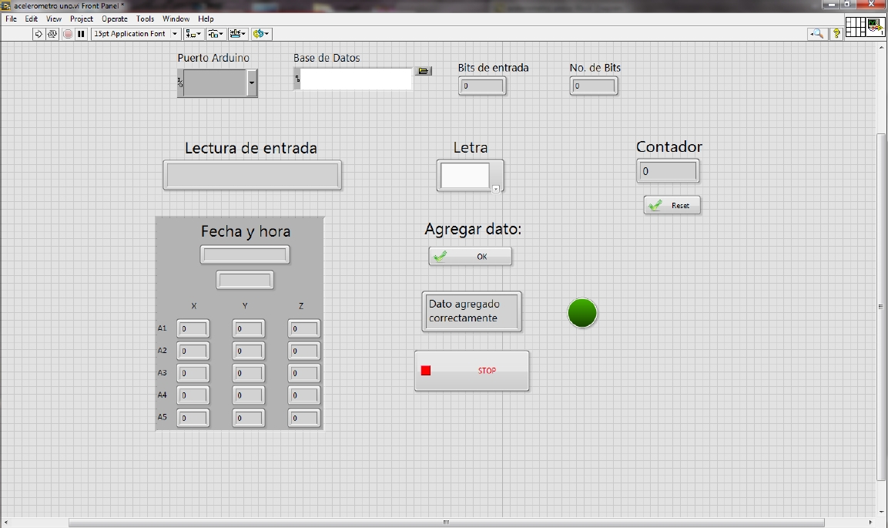Viewport: 888px width, 528px height.
Task: Toggle the Reset button under Contador
Action: tap(672, 206)
